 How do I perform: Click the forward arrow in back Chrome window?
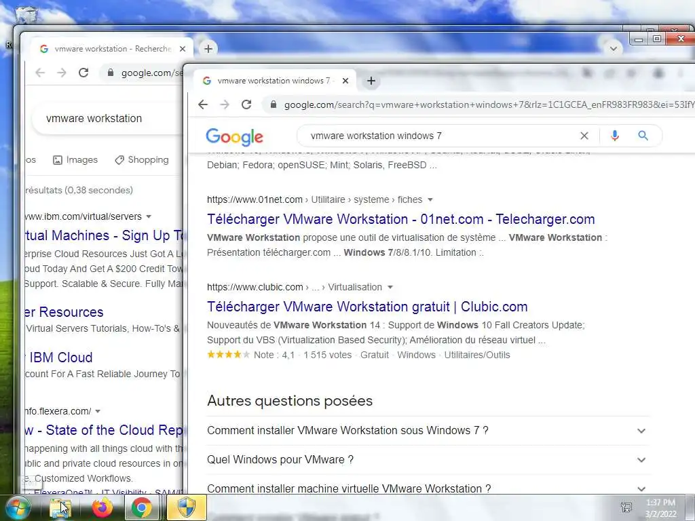pos(62,73)
